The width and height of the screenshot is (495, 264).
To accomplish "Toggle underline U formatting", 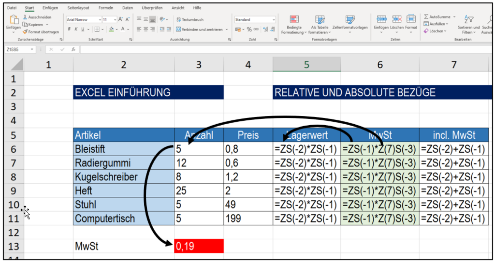I will (x=83, y=29).
